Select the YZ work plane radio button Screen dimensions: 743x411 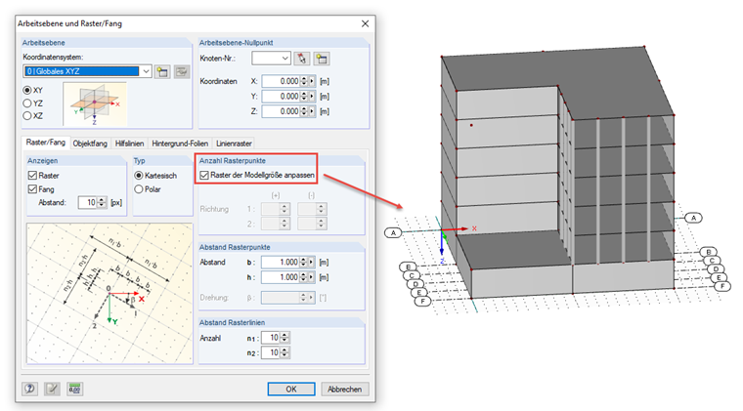click(27, 103)
